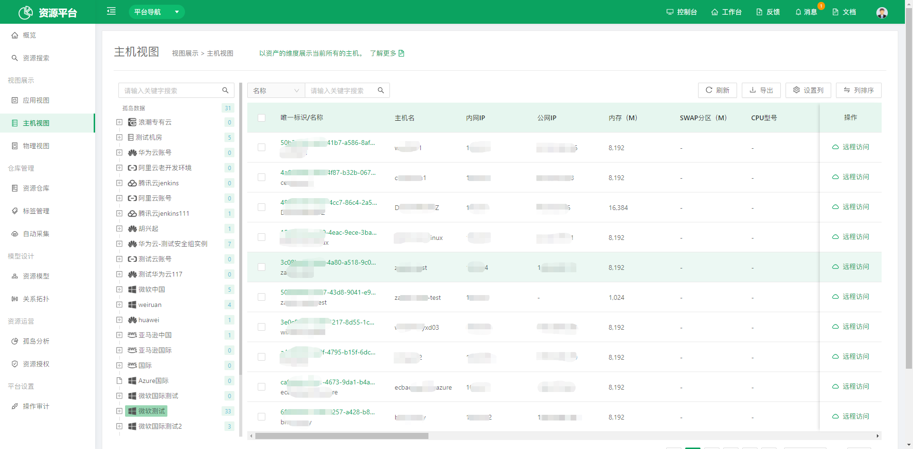This screenshot has height=449, width=913.
Task: Expand the weiruan tree node
Action: coord(119,305)
